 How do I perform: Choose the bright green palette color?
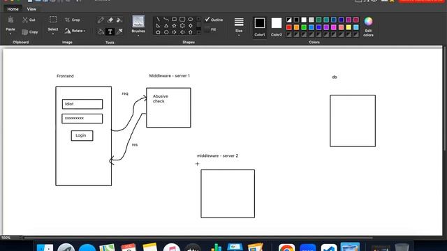pyautogui.click(x=304, y=27)
